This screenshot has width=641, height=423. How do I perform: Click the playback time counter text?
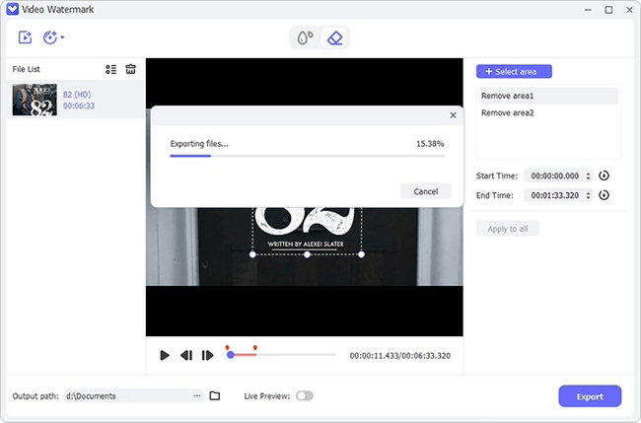click(x=400, y=356)
